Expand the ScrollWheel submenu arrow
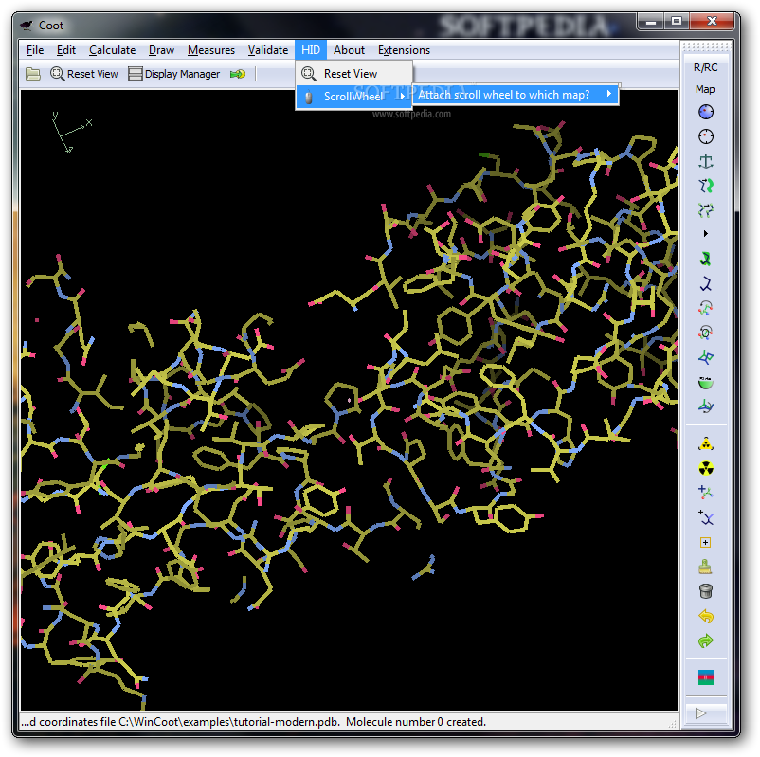 tap(403, 96)
